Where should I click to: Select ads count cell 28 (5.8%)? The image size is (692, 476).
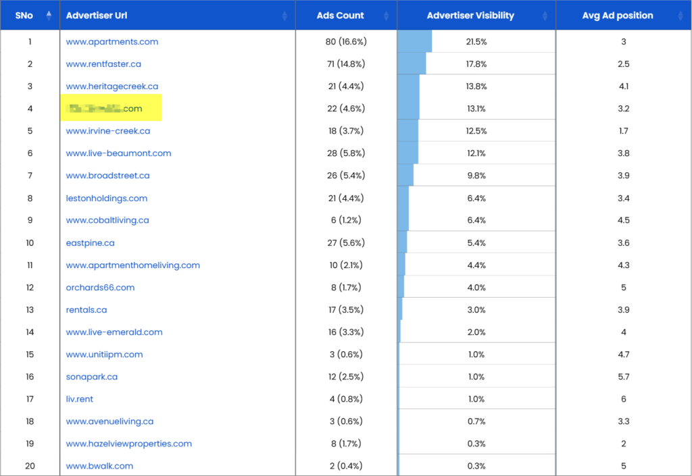[346, 153]
